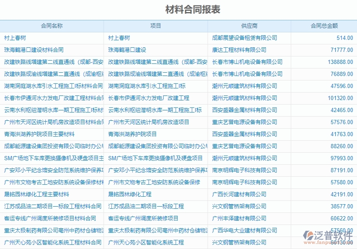This screenshot has height=249, width=357.
Task: Sort by the 项目 column header
Action: pos(155,25)
